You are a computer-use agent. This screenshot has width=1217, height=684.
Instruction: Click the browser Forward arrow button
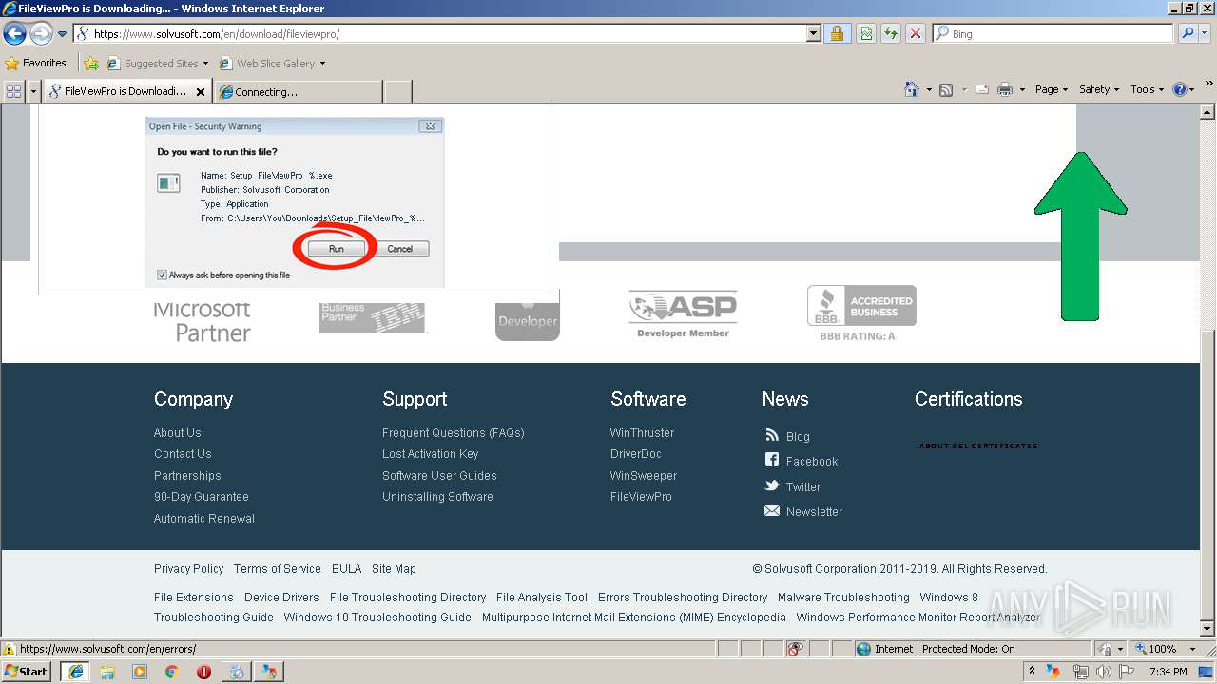click(x=41, y=34)
